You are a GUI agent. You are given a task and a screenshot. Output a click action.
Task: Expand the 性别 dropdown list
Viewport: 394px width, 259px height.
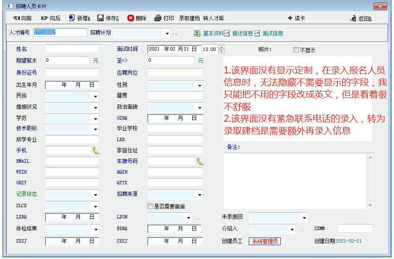[x=200, y=85]
